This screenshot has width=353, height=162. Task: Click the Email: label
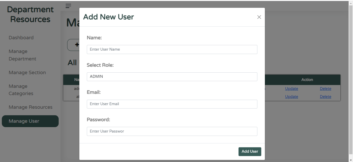pos(94,92)
